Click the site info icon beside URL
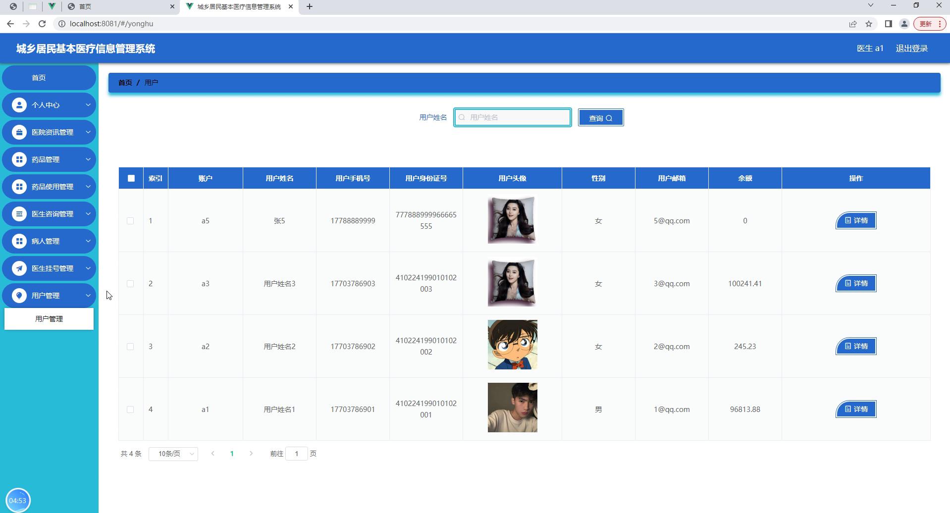This screenshot has height=513, width=950. (62, 24)
